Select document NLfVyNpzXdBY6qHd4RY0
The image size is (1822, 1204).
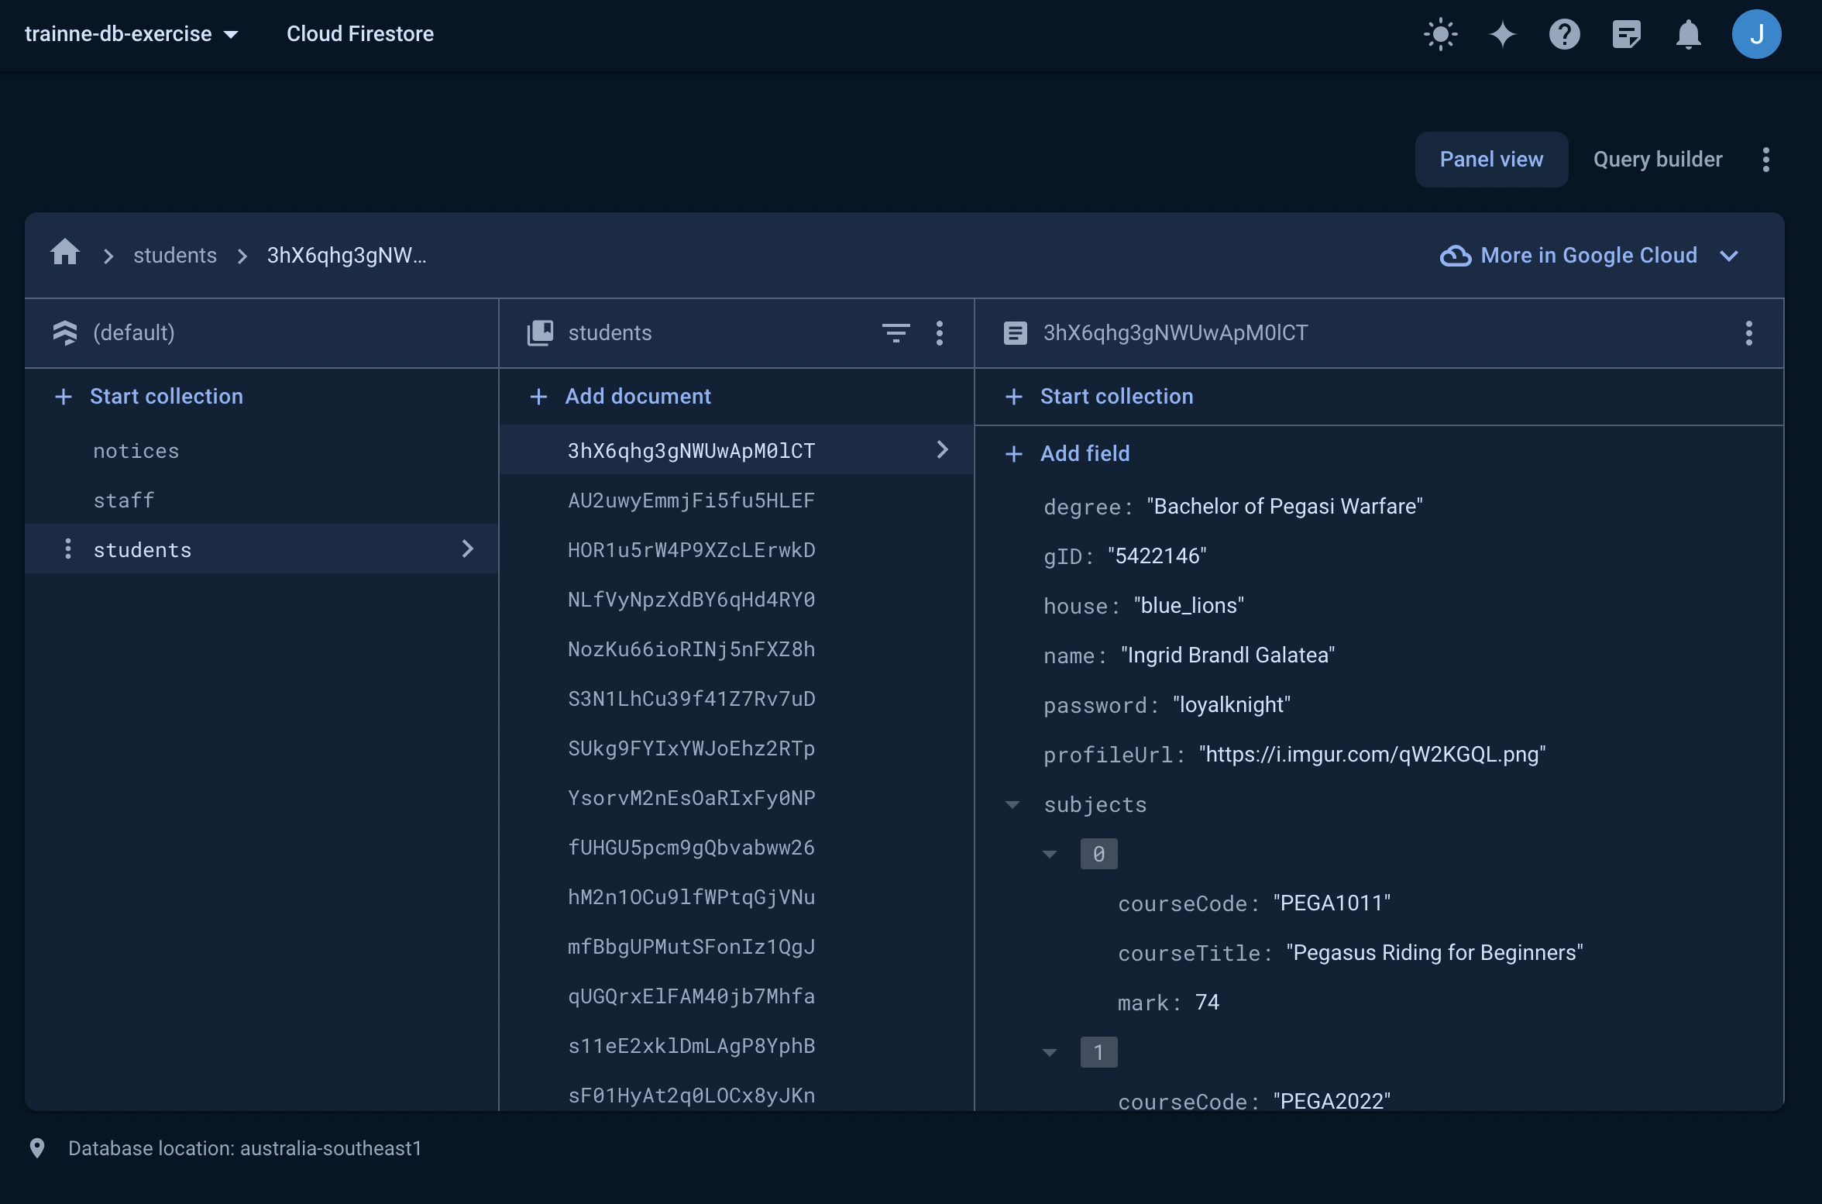(x=736, y=600)
